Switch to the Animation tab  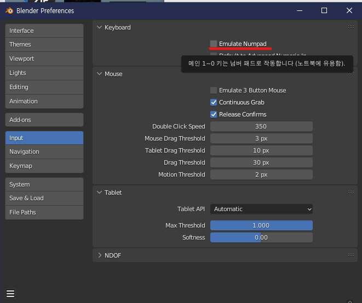click(44, 102)
